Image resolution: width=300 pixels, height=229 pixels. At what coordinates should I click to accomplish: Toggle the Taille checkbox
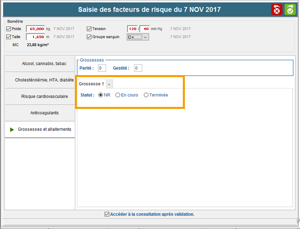pos(9,37)
